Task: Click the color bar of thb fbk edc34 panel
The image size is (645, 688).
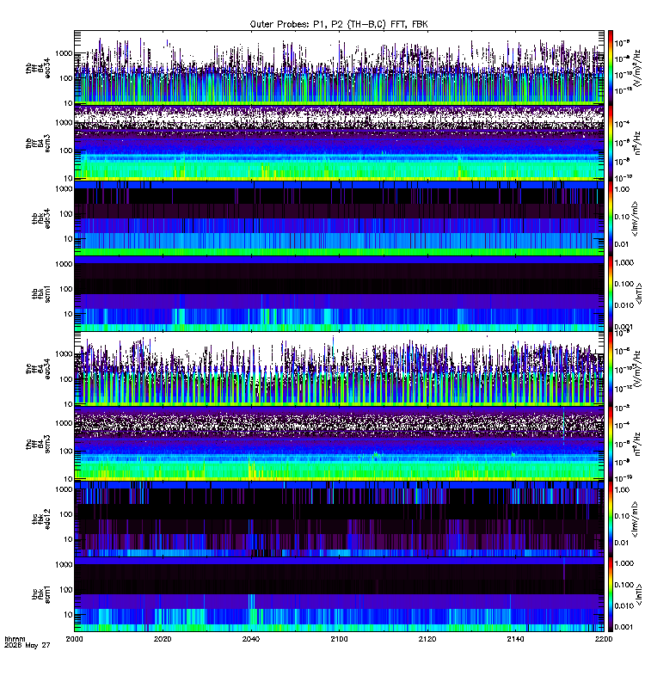Action: point(610,218)
